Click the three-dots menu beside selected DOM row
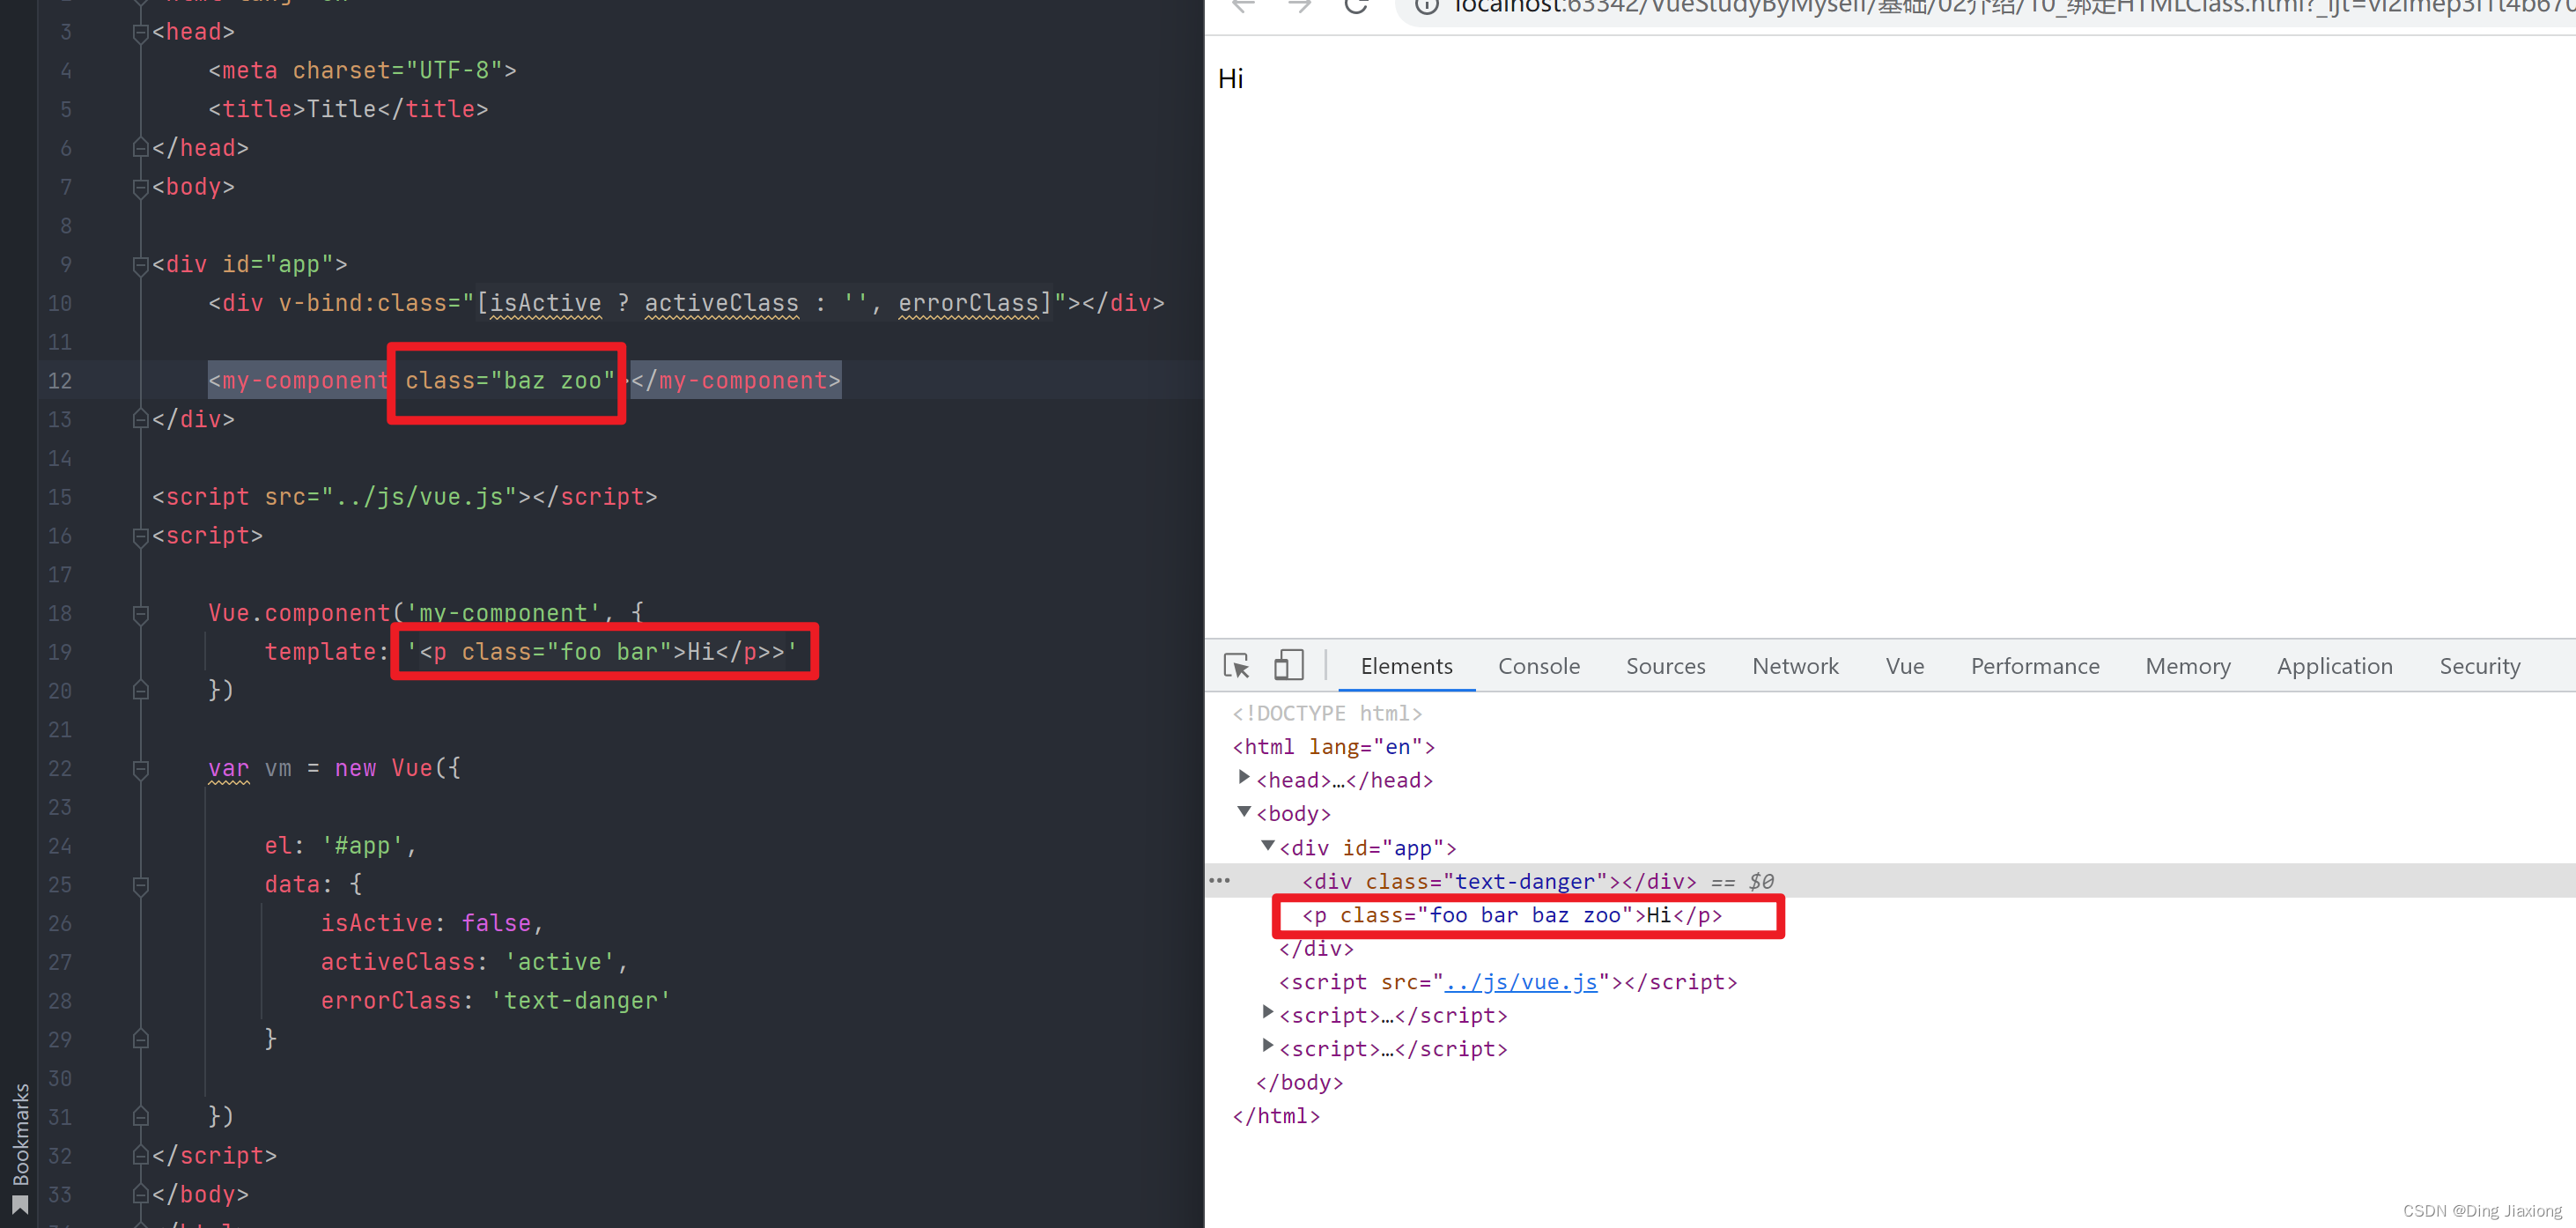2576x1228 pixels. tap(1220, 881)
